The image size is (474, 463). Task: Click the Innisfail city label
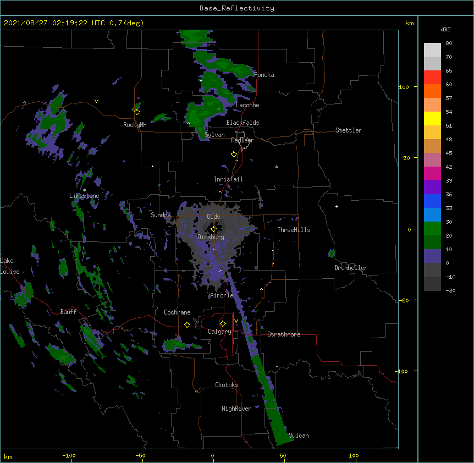click(228, 179)
